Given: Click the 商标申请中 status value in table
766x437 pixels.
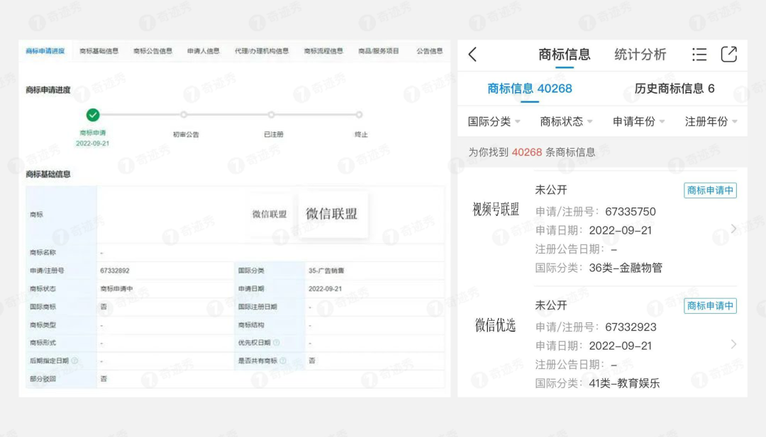Looking at the screenshot, I should click(116, 289).
